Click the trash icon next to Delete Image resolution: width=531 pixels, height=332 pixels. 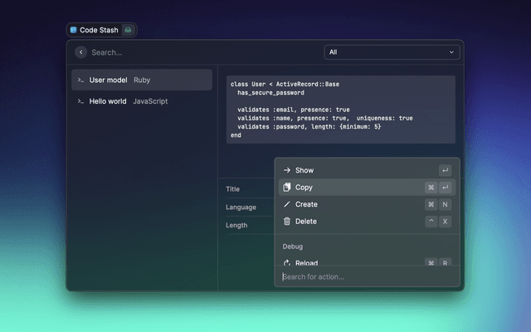[x=287, y=222]
